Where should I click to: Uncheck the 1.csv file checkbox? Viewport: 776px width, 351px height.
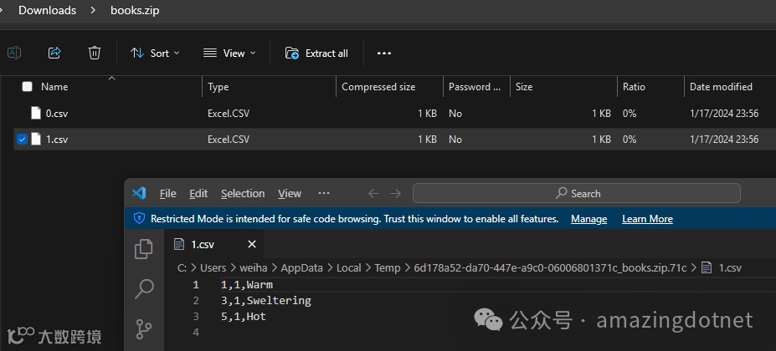22,140
